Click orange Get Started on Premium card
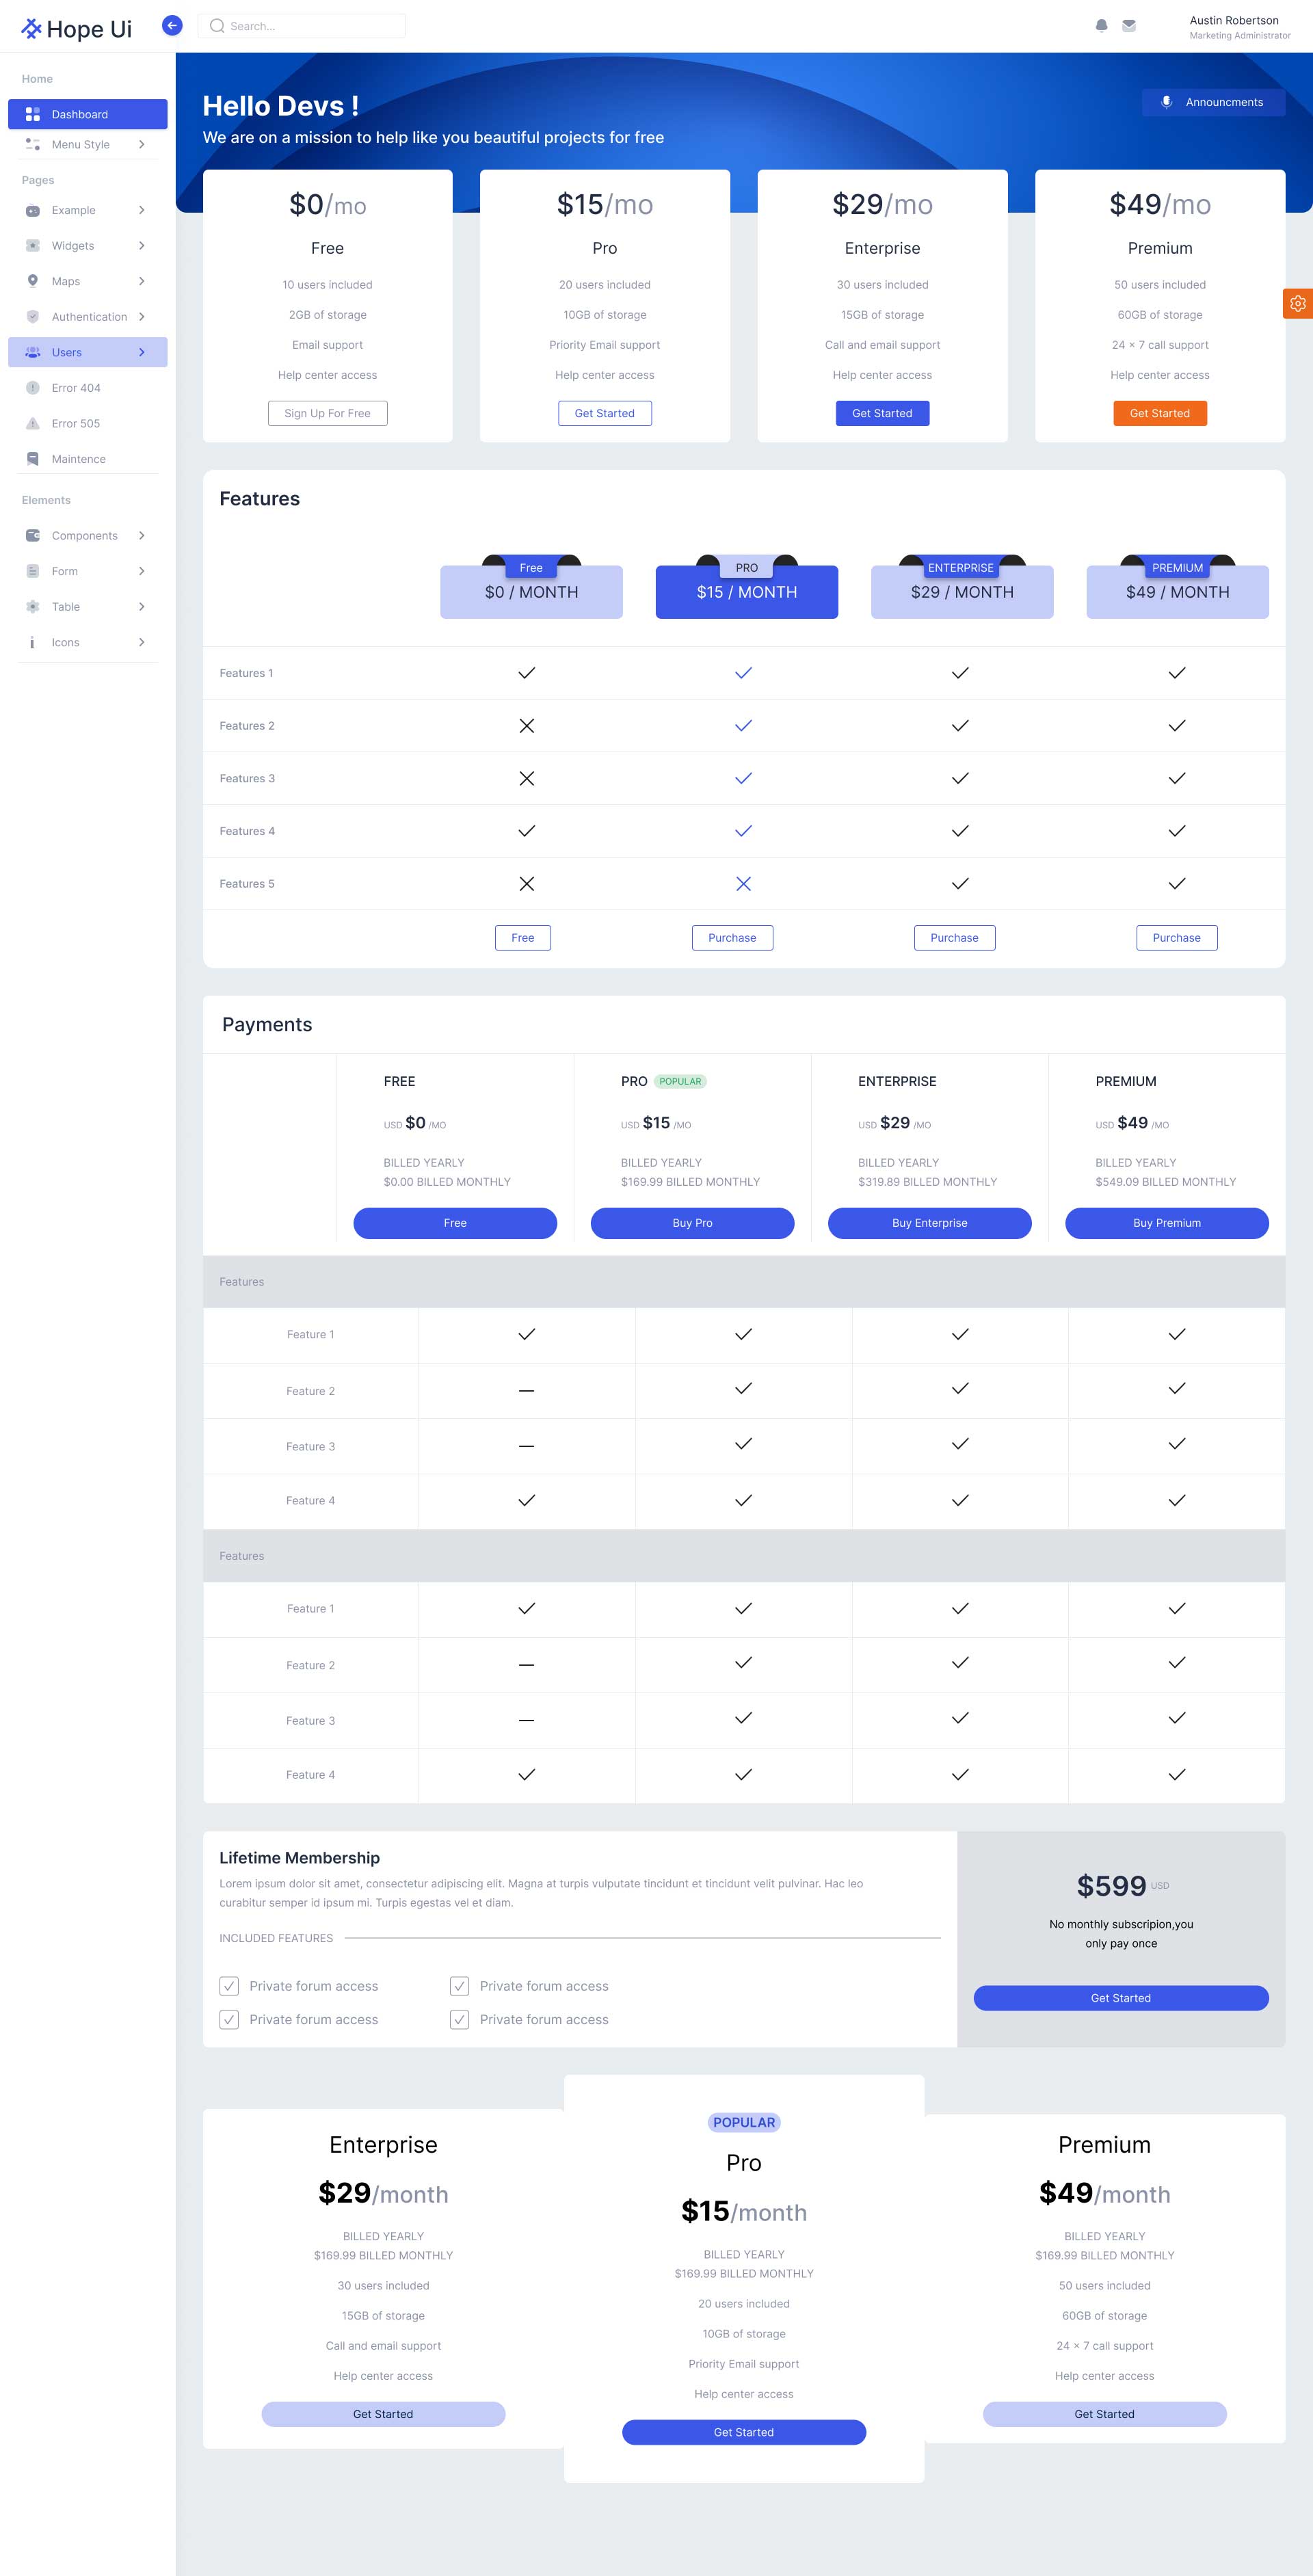1313x2576 pixels. 1160,413
